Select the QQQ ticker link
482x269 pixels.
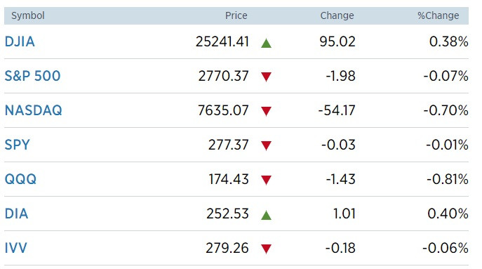click(20, 179)
